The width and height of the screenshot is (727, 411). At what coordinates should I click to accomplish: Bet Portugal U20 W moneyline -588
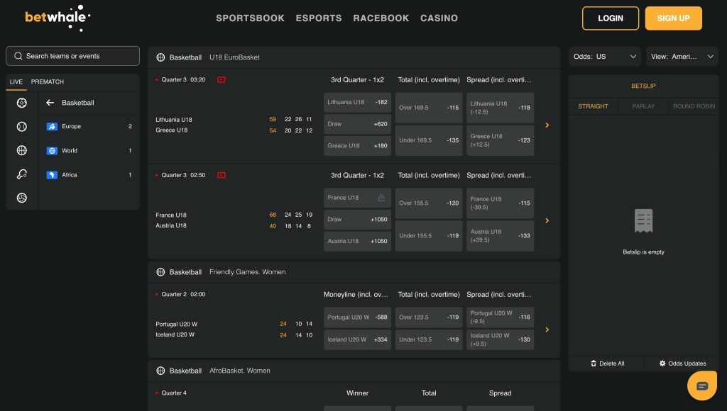[x=357, y=317]
